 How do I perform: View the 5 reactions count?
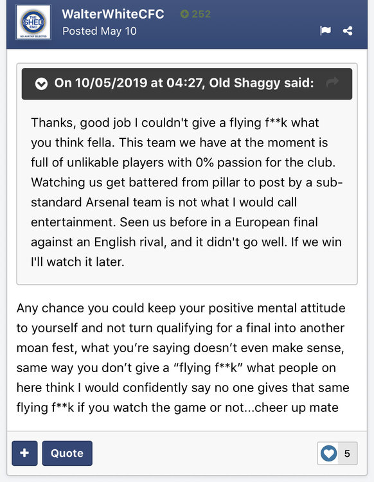(x=347, y=454)
